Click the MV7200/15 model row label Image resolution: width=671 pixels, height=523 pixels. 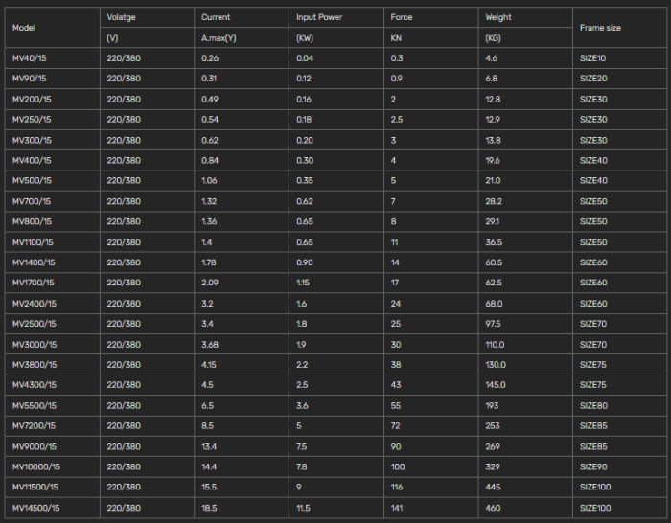point(34,426)
